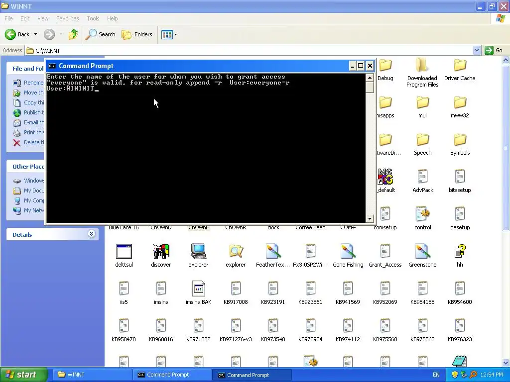The height and width of the screenshot is (382, 510).
Task: Open the Edit menu
Action: coord(25,18)
